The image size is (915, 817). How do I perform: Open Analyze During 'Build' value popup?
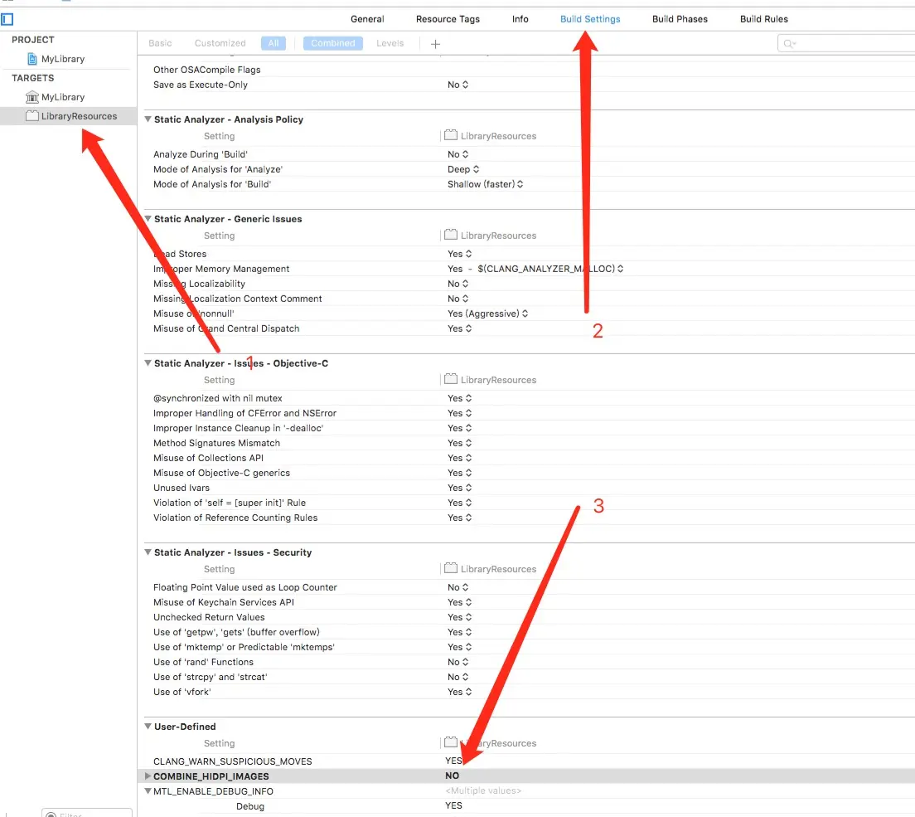pyautogui.click(x=457, y=154)
